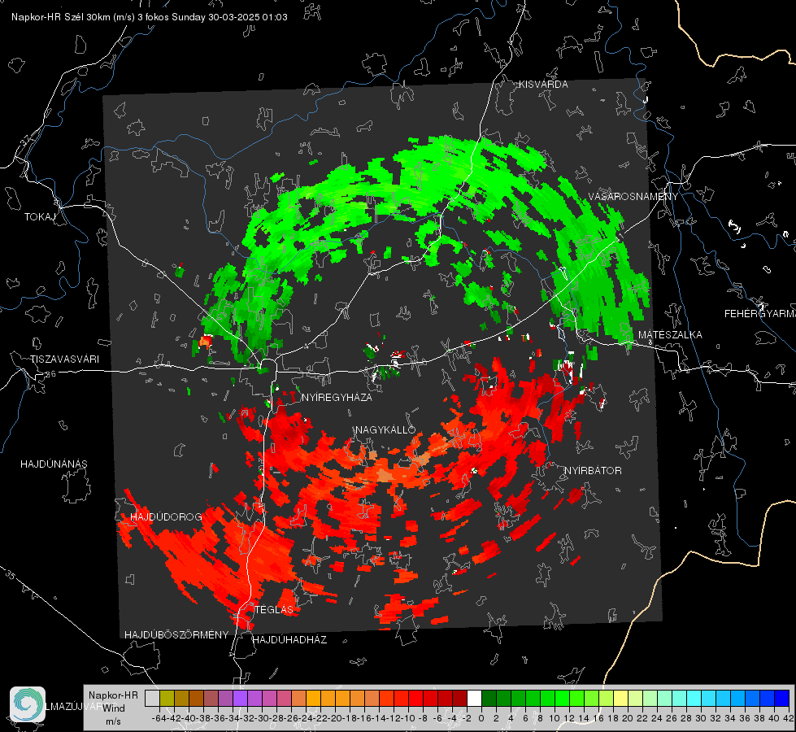Image resolution: width=796 pixels, height=732 pixels.
Task: Click the spiral weather service logo
Action: point(28,704)
